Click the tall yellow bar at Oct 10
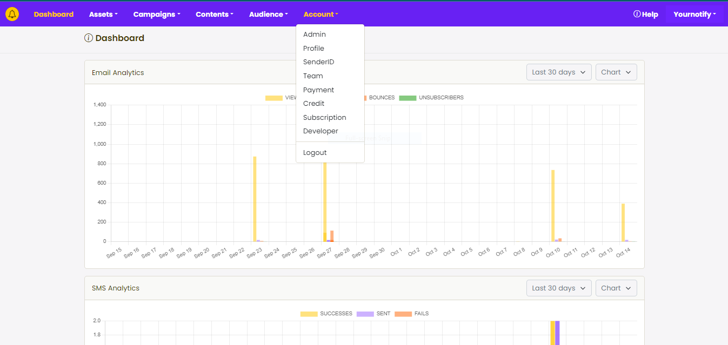The image size is (728, 345). click(x=553, y=206)
